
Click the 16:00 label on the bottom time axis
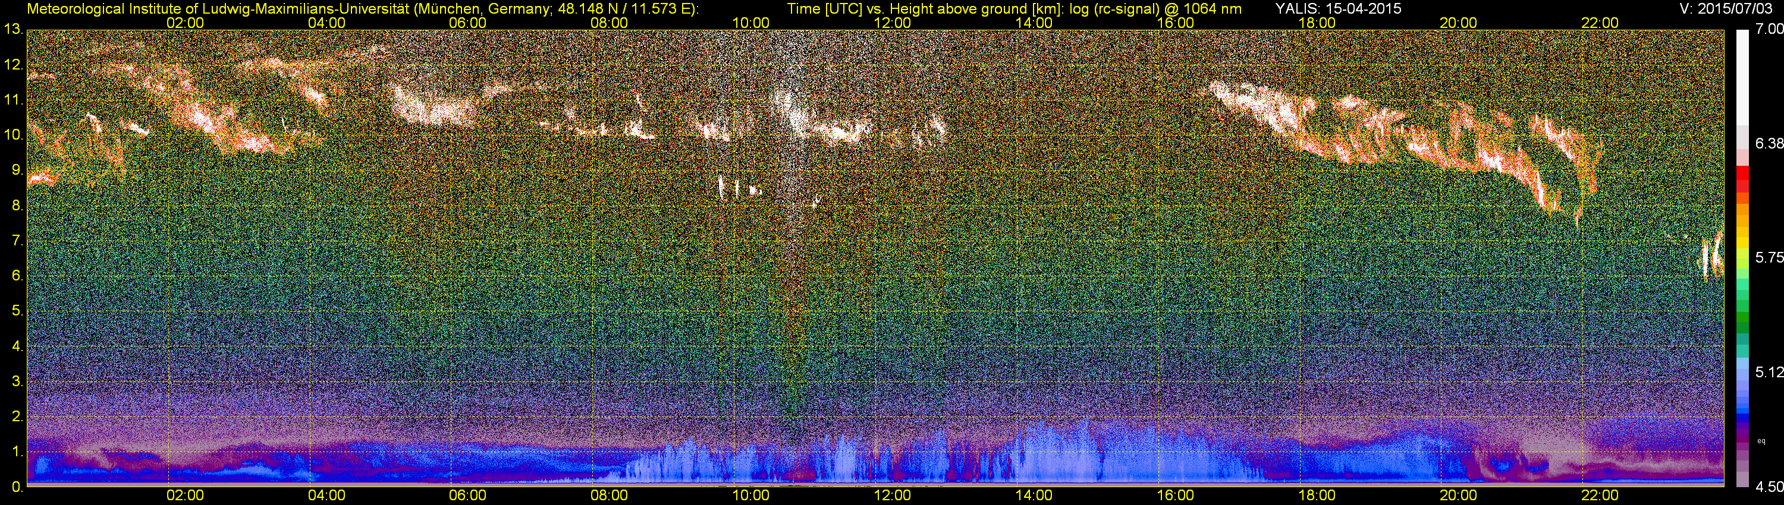coord(1175,495)
